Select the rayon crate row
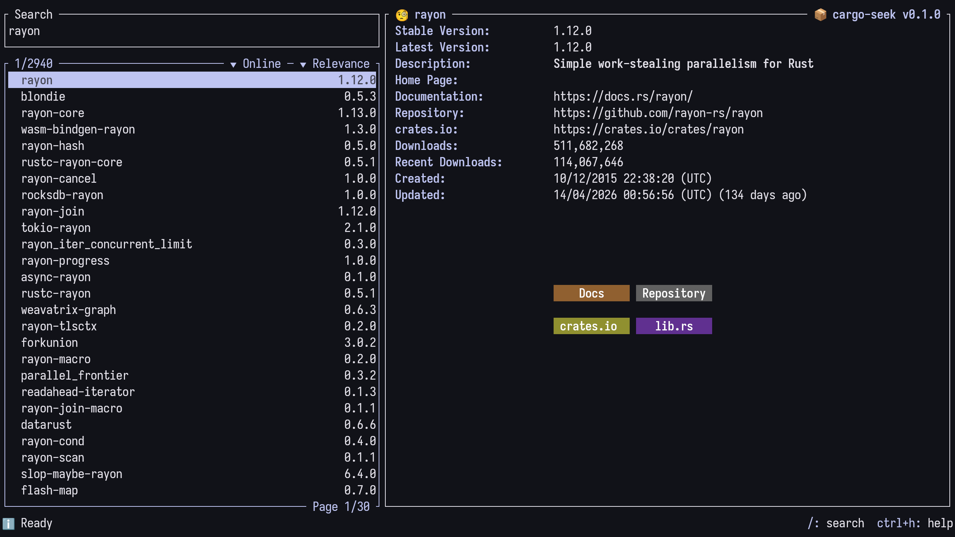Screen dimensions: 955x537 (192, 80)
